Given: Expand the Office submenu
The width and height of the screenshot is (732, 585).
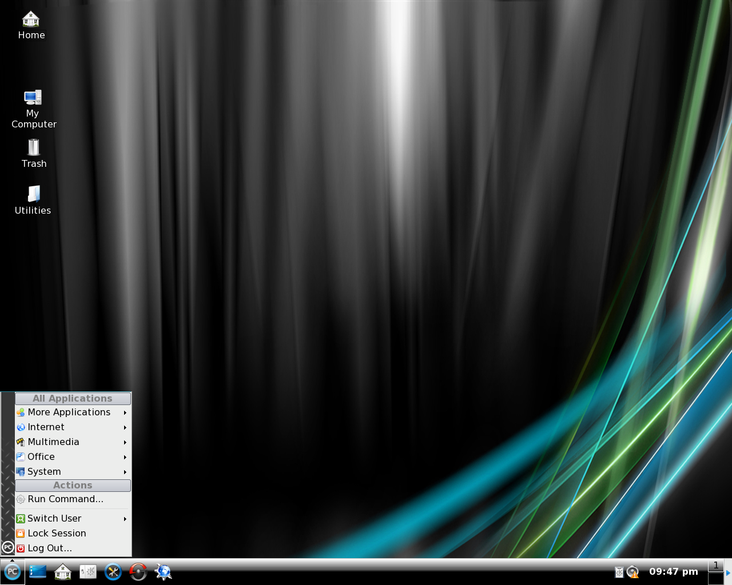Looking at the screenshot, I should click(73, 456).
